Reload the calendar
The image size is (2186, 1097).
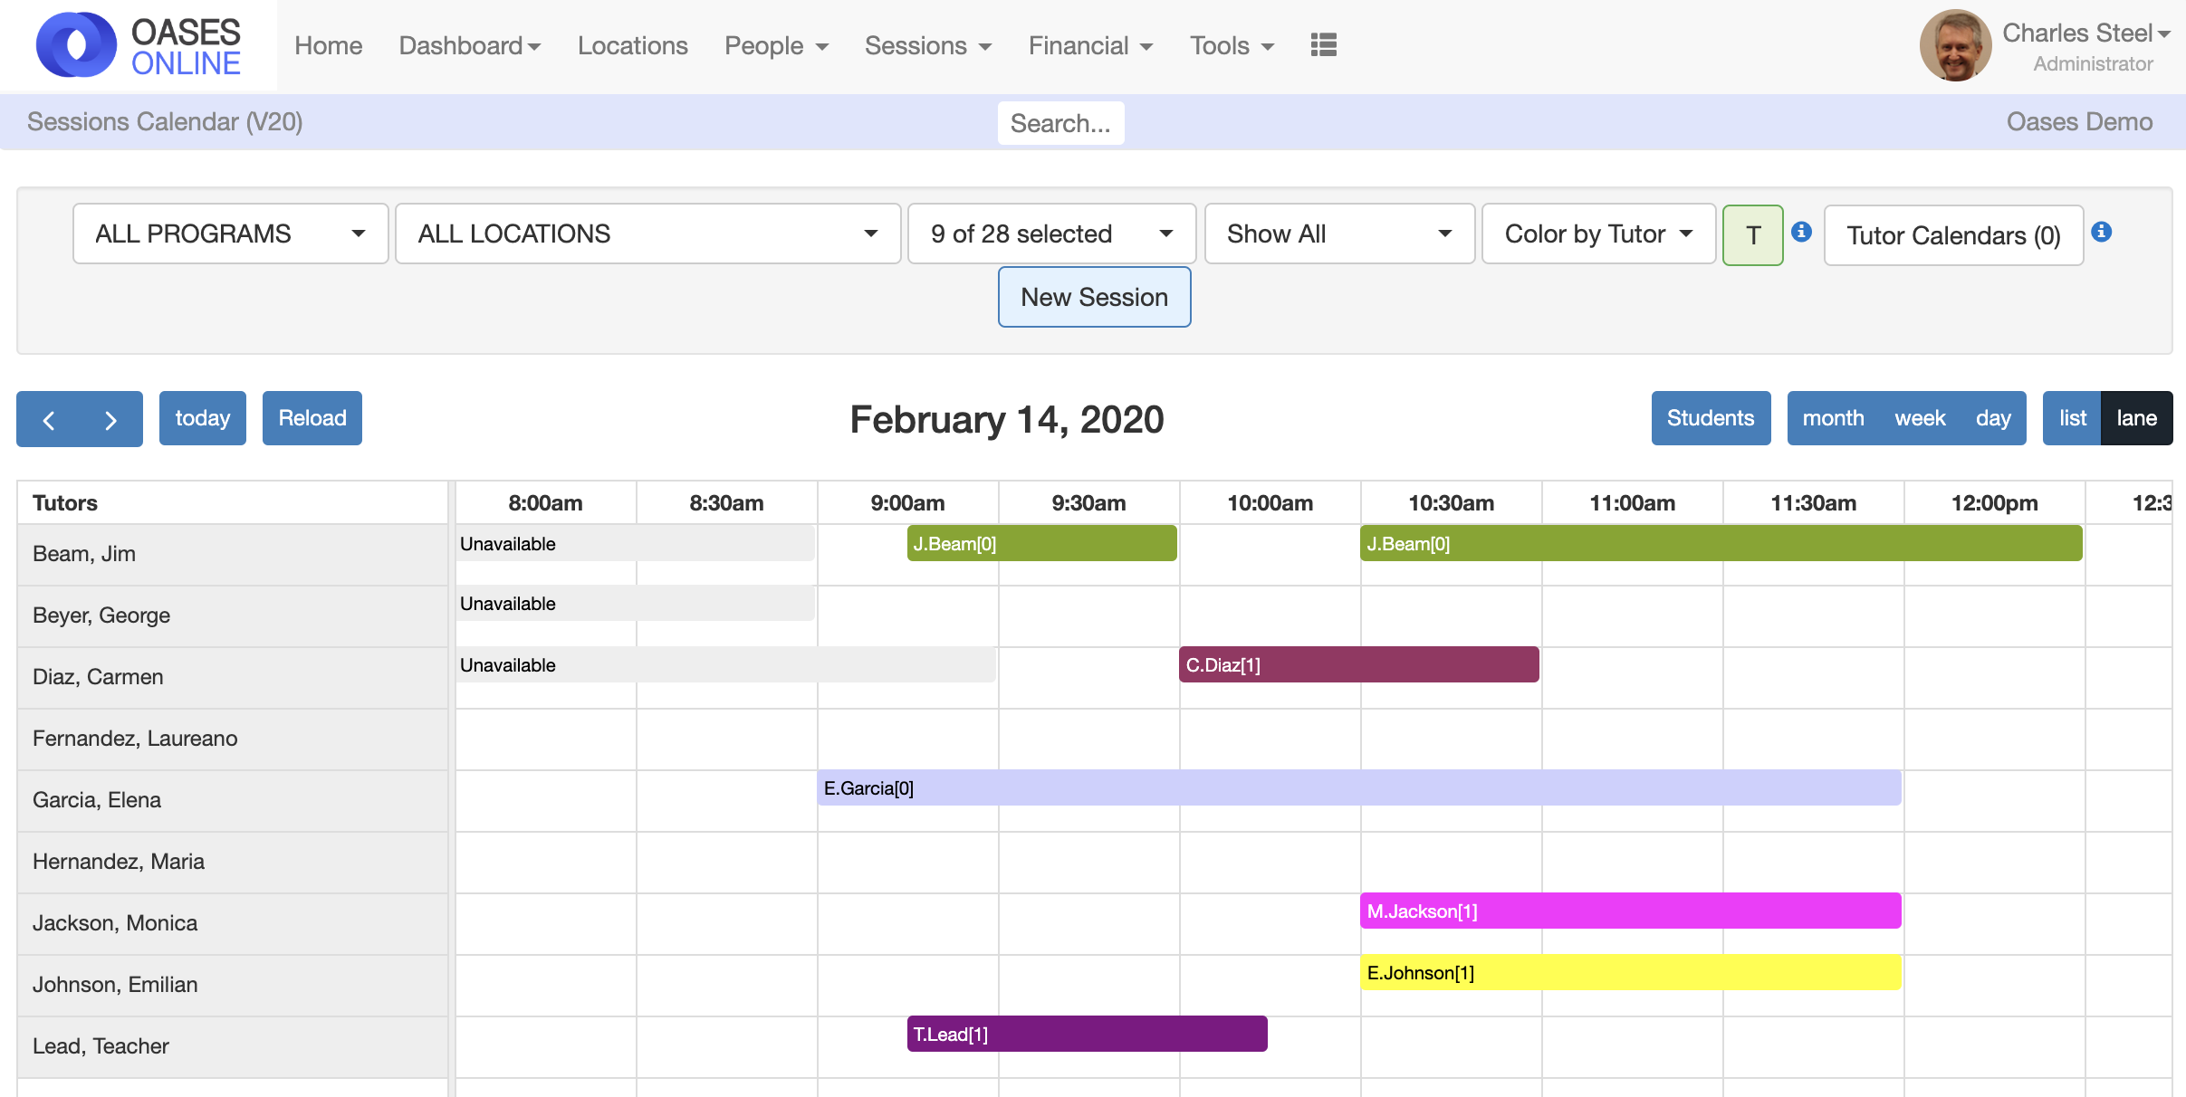312,418
